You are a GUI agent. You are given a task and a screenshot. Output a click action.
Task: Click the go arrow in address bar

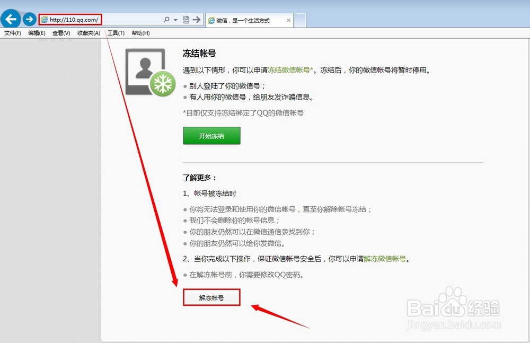point(197,20)
